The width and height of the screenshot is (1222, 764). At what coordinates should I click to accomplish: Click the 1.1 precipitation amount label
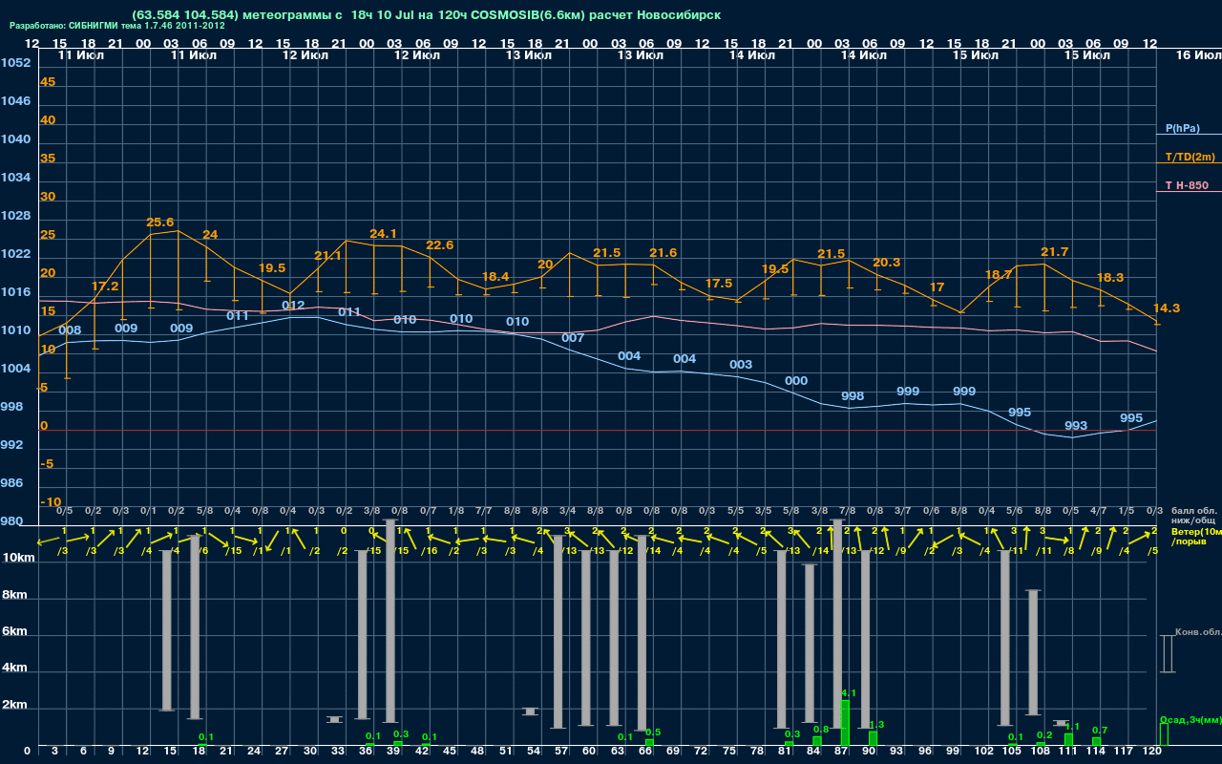[x=1072, y=727]
